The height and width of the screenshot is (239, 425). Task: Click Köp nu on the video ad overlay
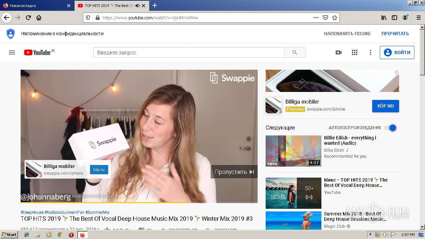tap(99, 170)
